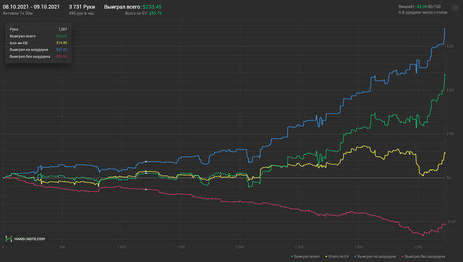Click the '3 000' x-axis label
Screen dimensions: 463x262
[358, 247]
